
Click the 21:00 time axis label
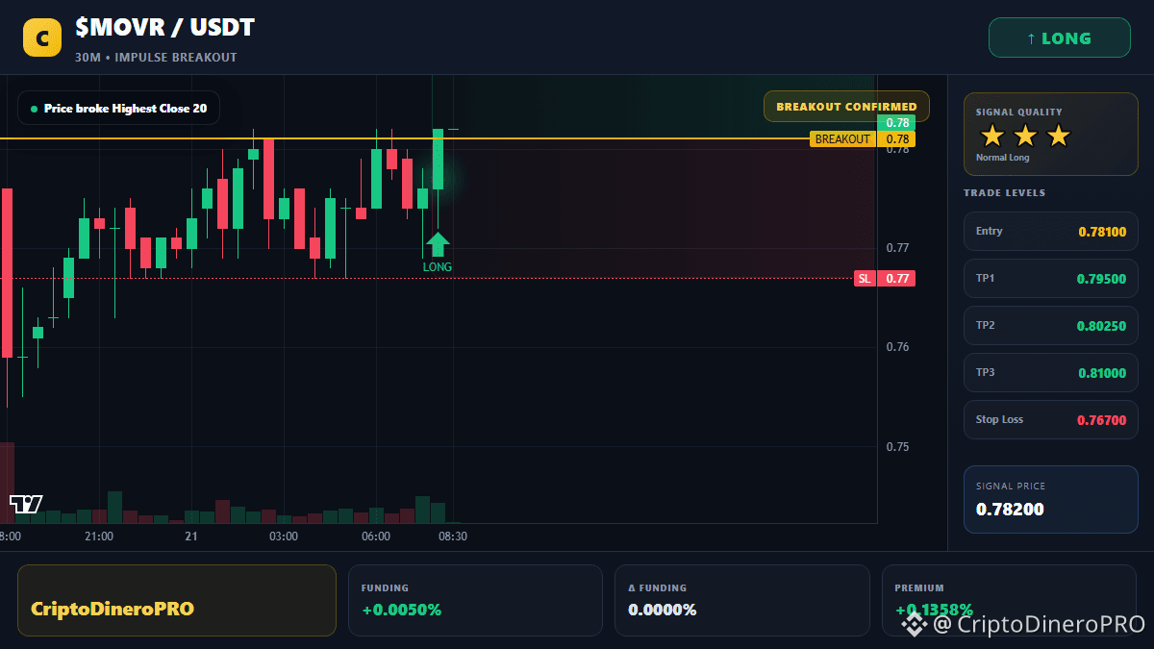[98, 537]
